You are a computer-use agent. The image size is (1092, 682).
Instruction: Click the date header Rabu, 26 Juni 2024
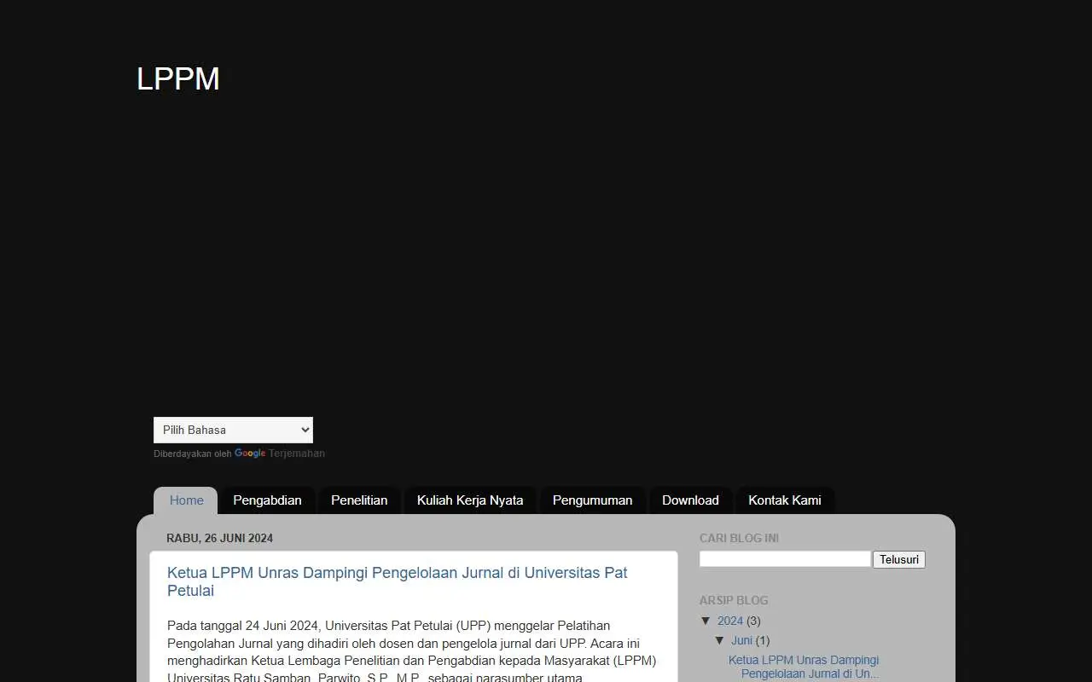(220, 538)
